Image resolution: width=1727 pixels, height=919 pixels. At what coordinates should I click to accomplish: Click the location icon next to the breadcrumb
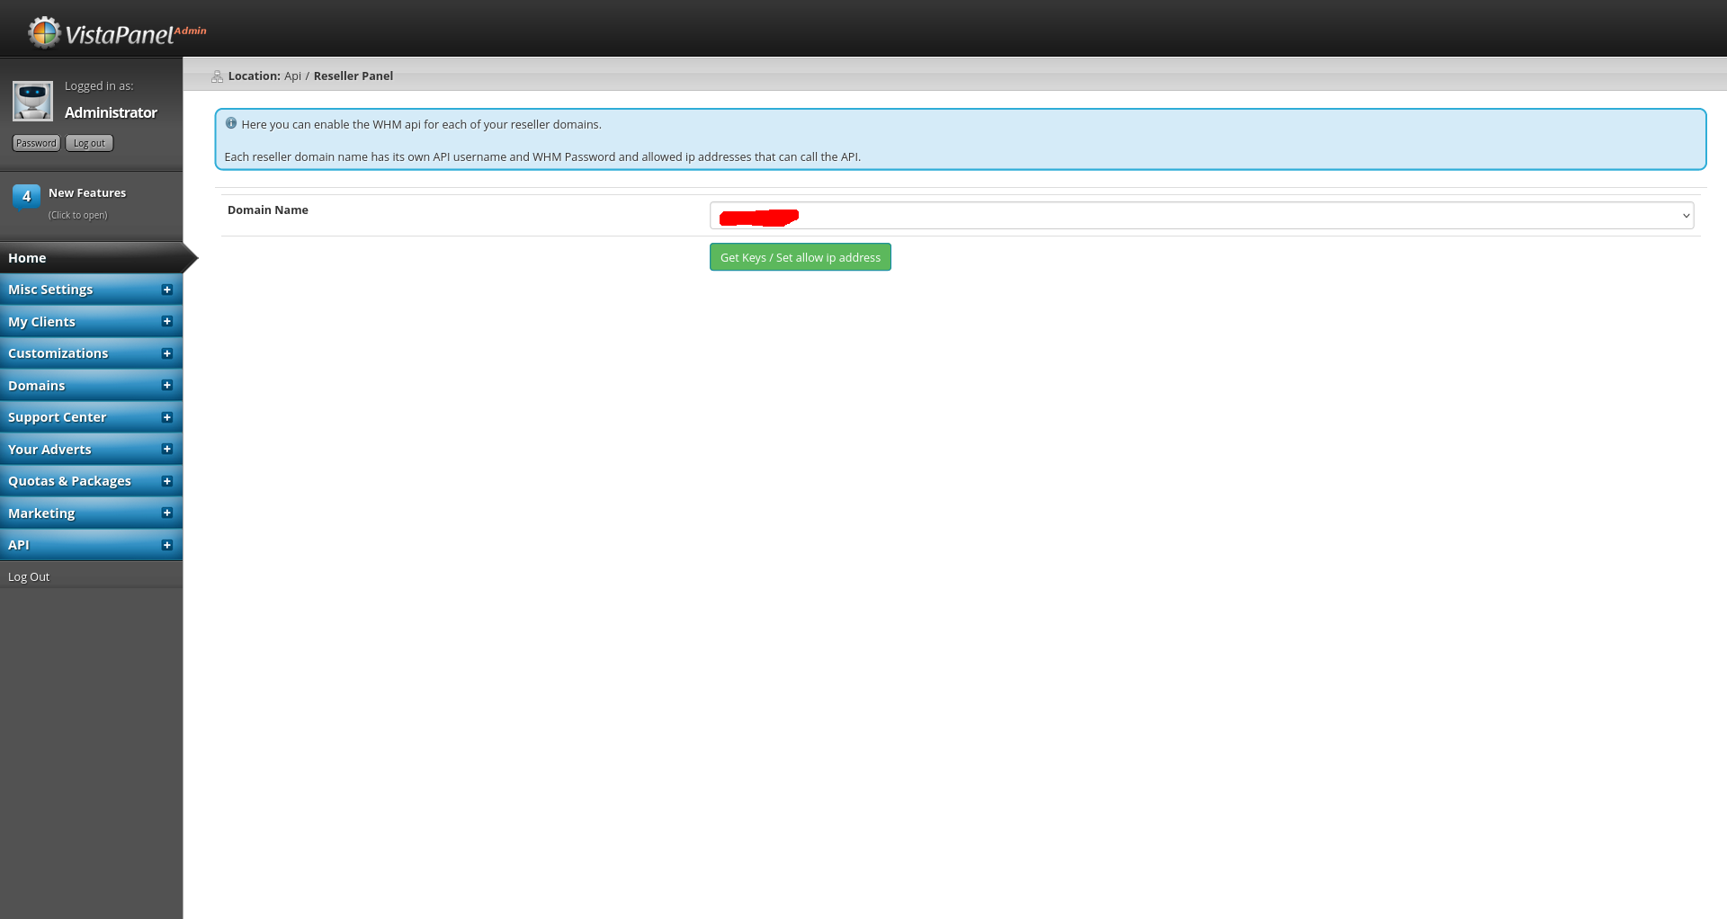(x=217, y=76)
